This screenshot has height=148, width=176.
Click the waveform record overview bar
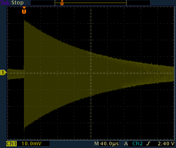pyautogui.click(x=91, y=3)
